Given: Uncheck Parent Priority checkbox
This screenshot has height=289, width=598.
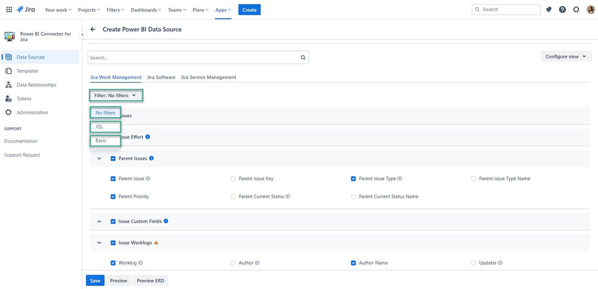Looking at the screenshot, I should pos(113,196).
